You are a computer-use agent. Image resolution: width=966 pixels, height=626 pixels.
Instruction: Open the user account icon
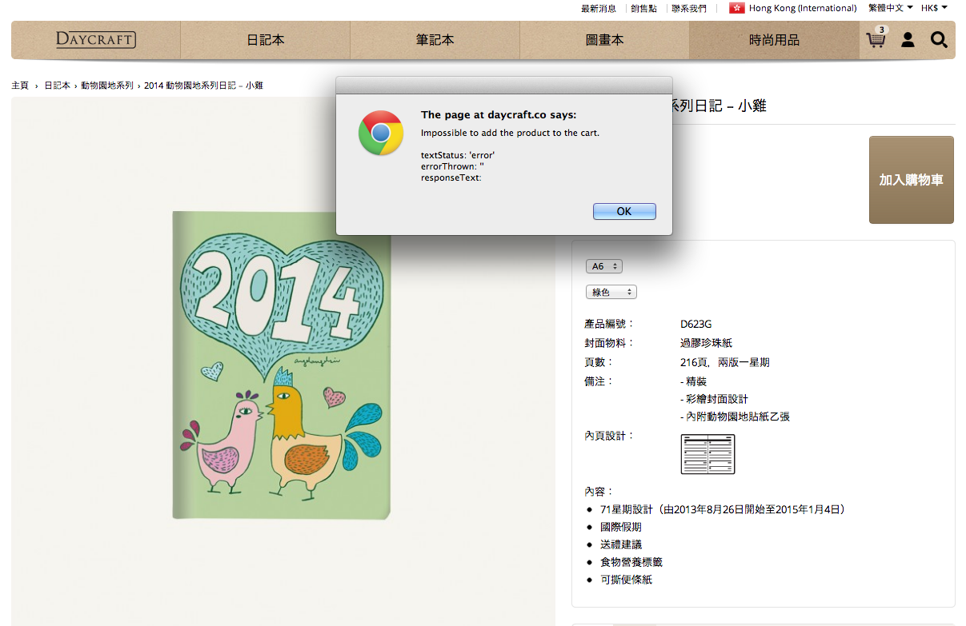pyautogui.click(x=908, y=39)
